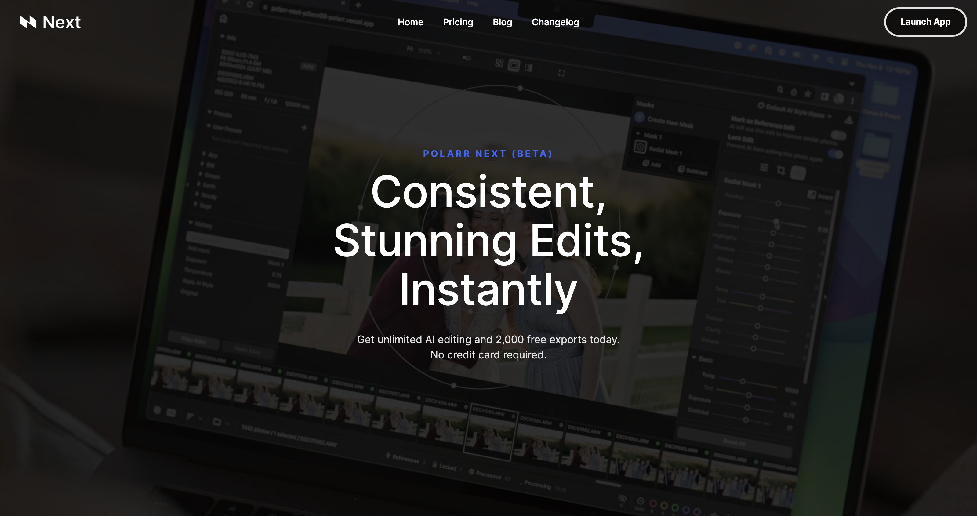Open the Pricing page
This screenshot has height=516, width=977.
(458, 22)
